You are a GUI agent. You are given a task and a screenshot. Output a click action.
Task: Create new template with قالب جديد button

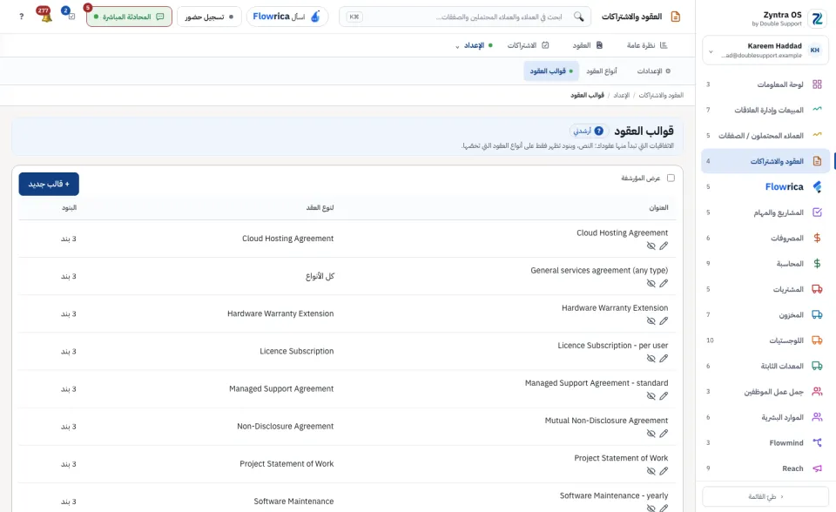click(49, 184)
